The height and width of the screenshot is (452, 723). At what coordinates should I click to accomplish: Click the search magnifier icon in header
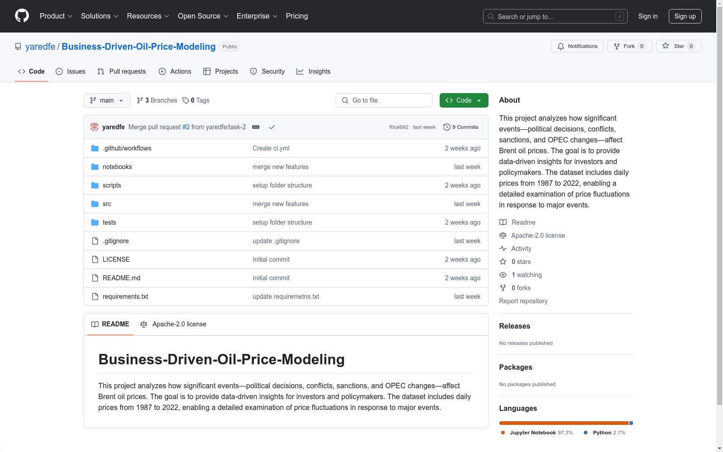coord(491,16)
